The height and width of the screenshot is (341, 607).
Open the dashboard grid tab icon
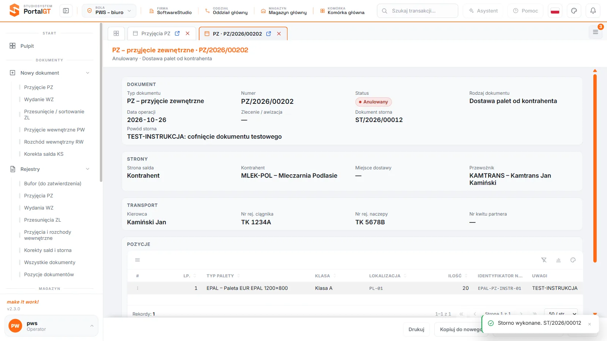pos(116,33)
